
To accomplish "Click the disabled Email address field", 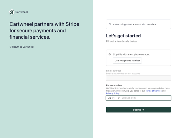I will point(138,78).
